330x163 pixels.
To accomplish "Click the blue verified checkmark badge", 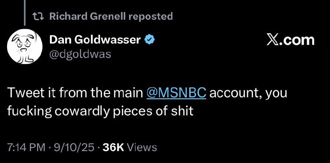I will coord(149,40).
